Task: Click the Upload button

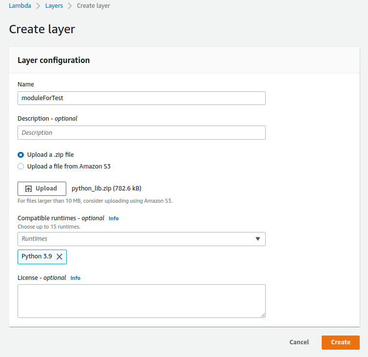Action: (42, 189)
